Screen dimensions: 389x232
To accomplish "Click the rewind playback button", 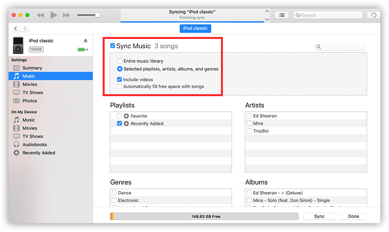I will [x=40, y=15].
